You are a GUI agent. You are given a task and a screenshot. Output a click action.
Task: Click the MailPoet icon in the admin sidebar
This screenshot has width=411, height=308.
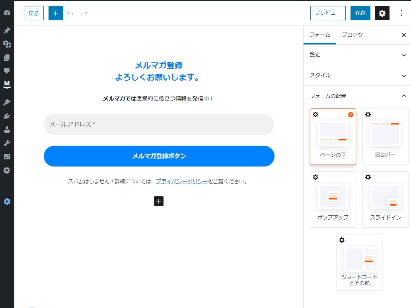coord(7,84)
